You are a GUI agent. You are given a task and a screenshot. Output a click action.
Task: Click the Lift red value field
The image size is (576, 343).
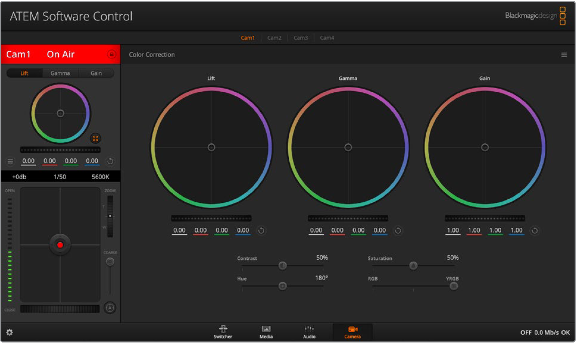click(x=200, y=230)
